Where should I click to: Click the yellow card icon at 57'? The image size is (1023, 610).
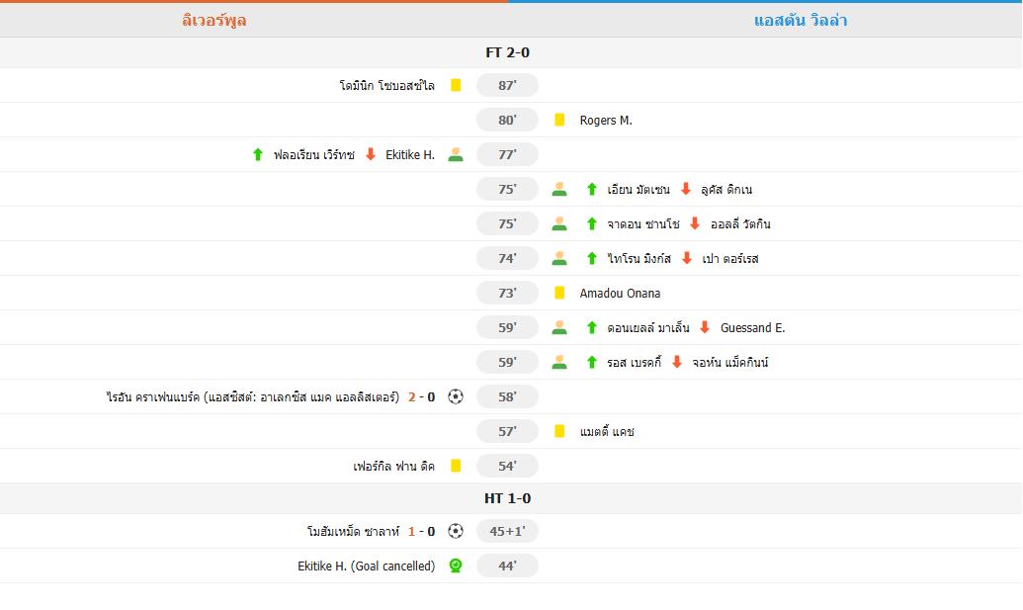pyautogui.click(x=559, y=431)
